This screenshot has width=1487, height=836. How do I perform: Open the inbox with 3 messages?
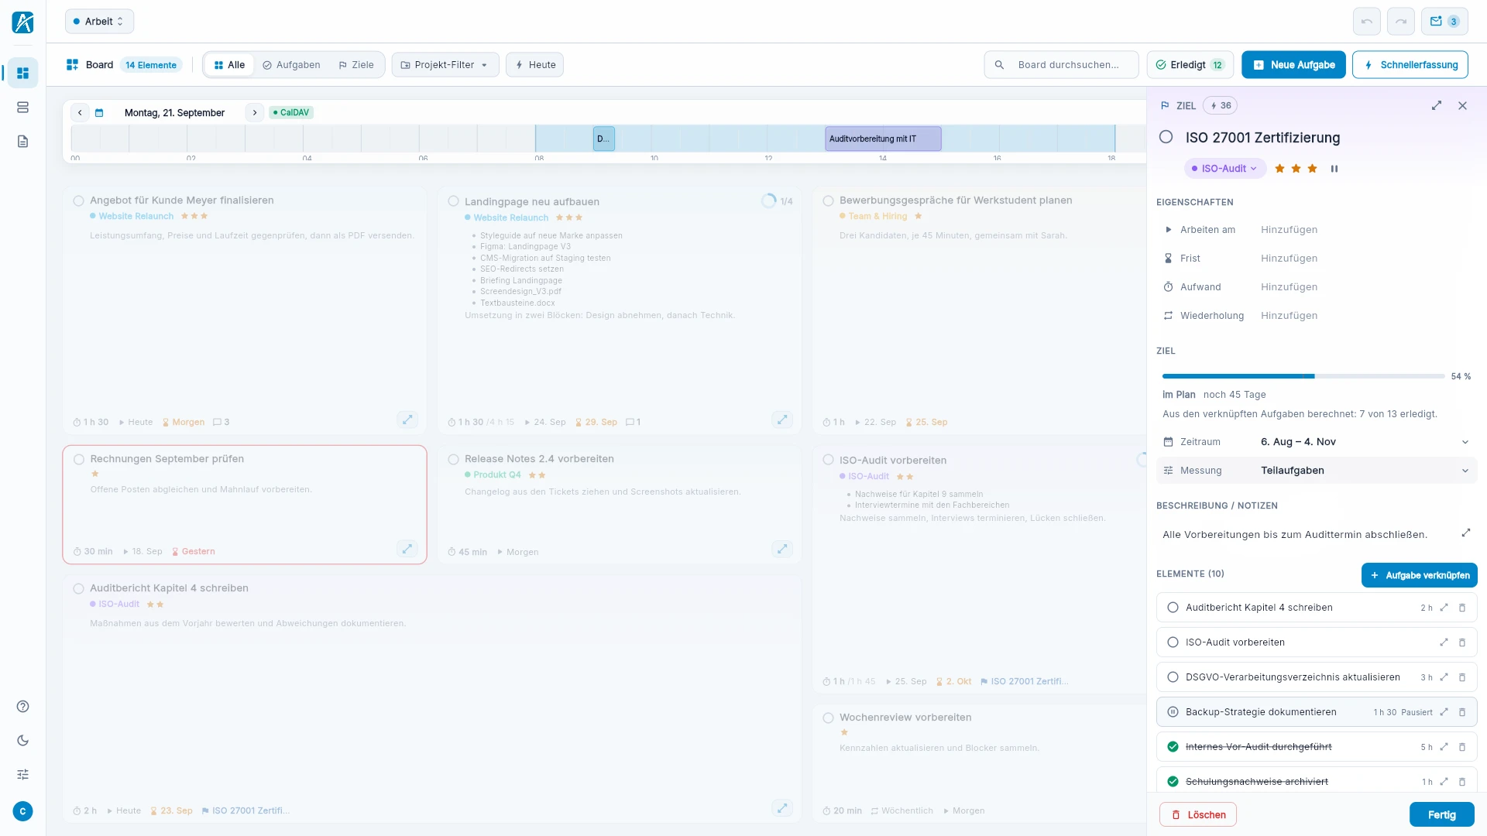[1444, 22]
